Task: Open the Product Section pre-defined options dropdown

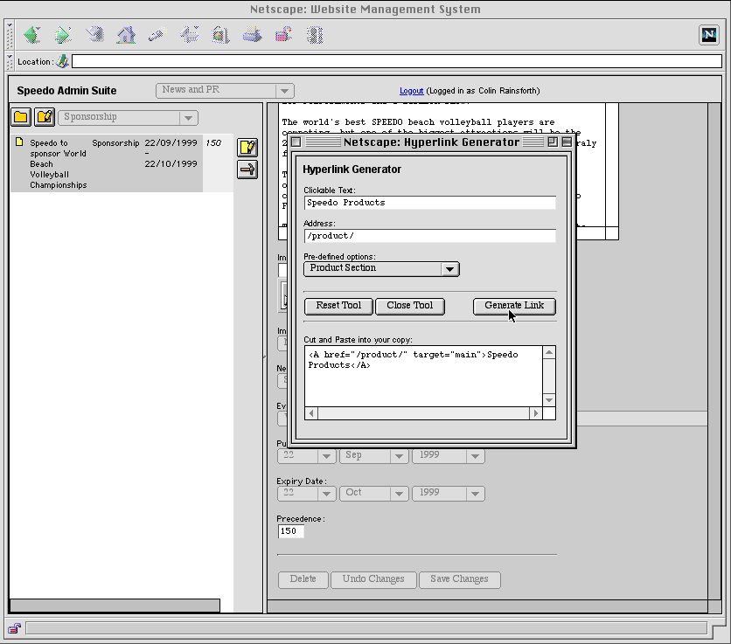Action: click(x=381, y=268)
